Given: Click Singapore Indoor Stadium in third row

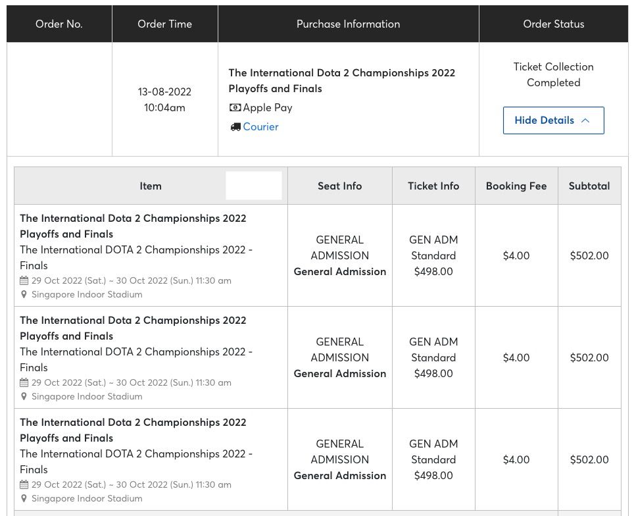Looking at the screenshot, I should point(87,498).
